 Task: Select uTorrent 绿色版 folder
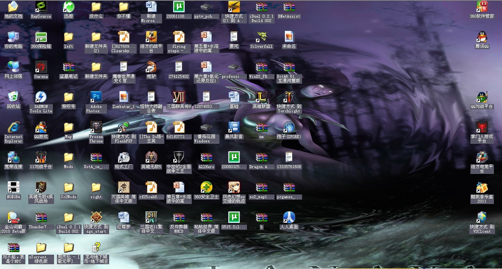[41, 247]
